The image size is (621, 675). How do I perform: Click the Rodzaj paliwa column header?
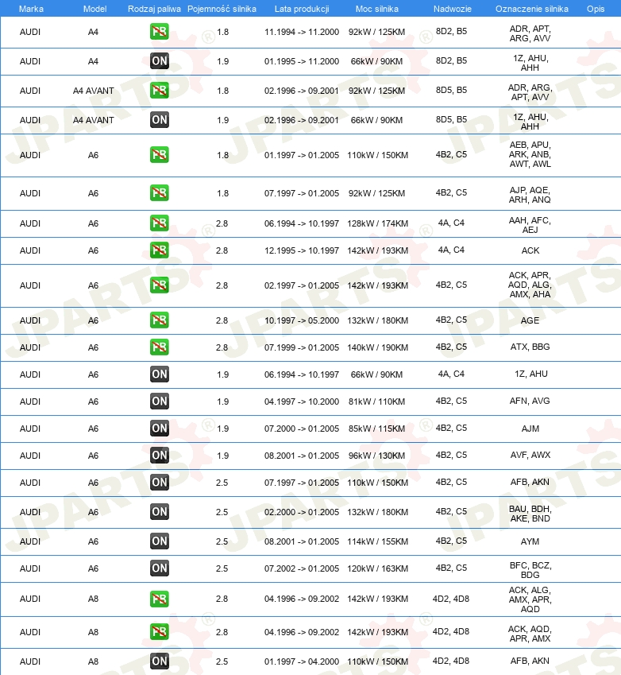pos(154,9)
